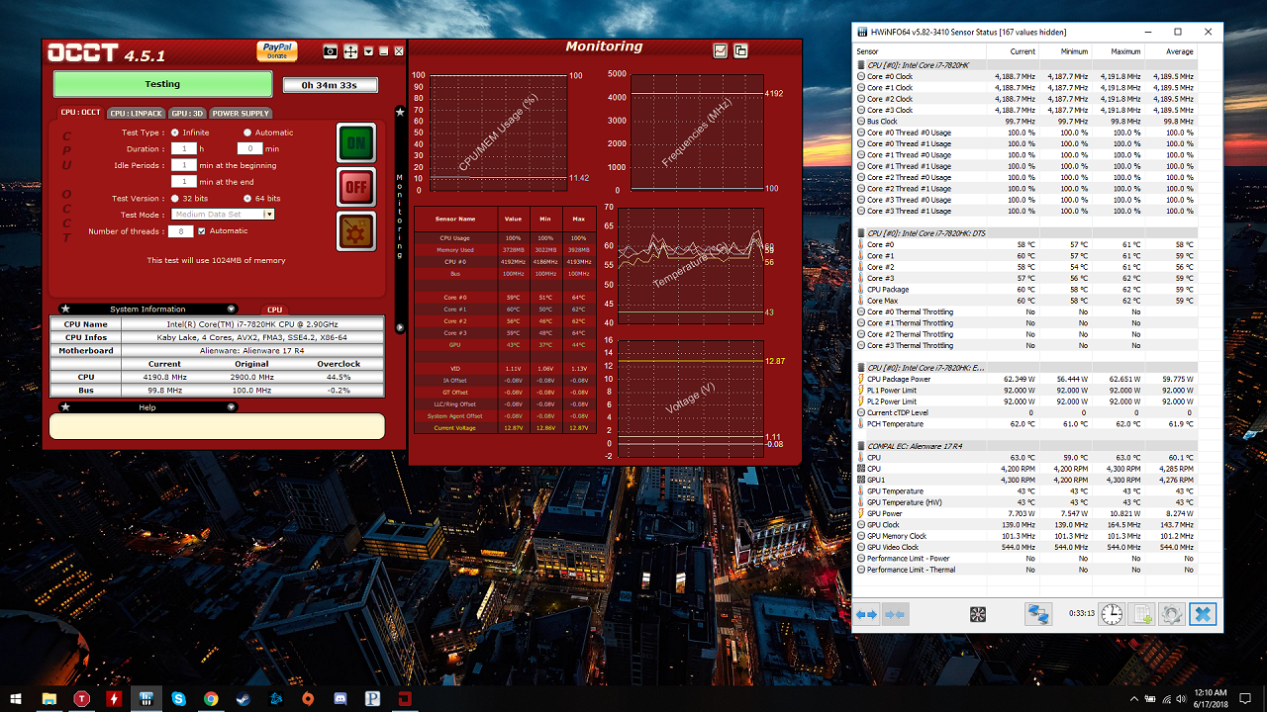Click idle minutes at the beginning field
The height and width of the screenshot is (712, 1267).
tap(183, 165)
